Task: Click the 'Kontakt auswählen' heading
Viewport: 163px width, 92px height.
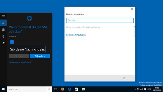Action: click(75, 14)
